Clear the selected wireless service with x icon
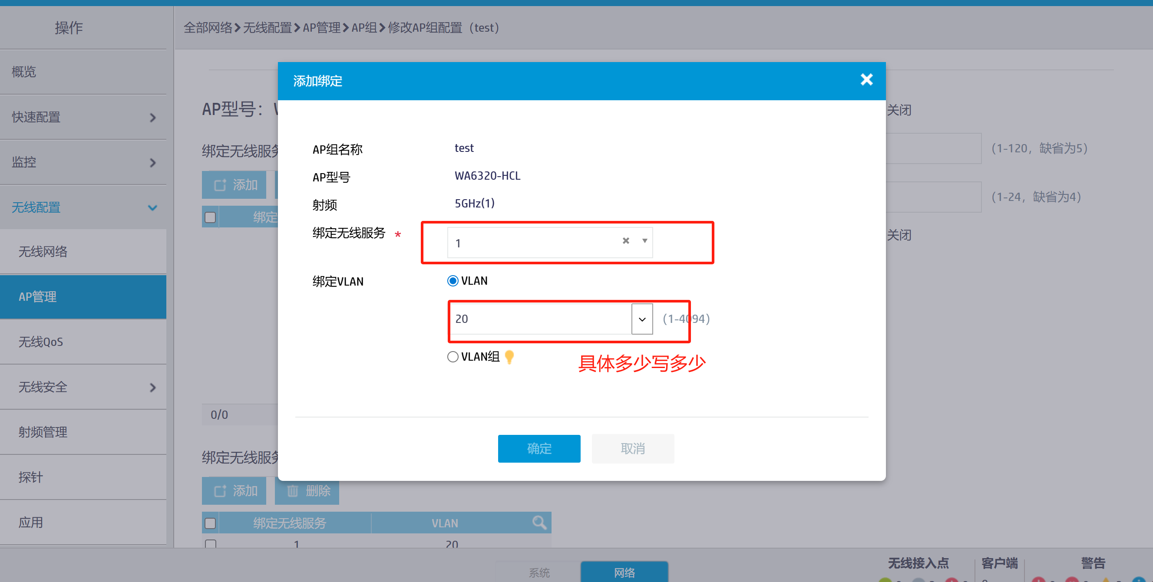1153x582 pixels. coord(625,241)
